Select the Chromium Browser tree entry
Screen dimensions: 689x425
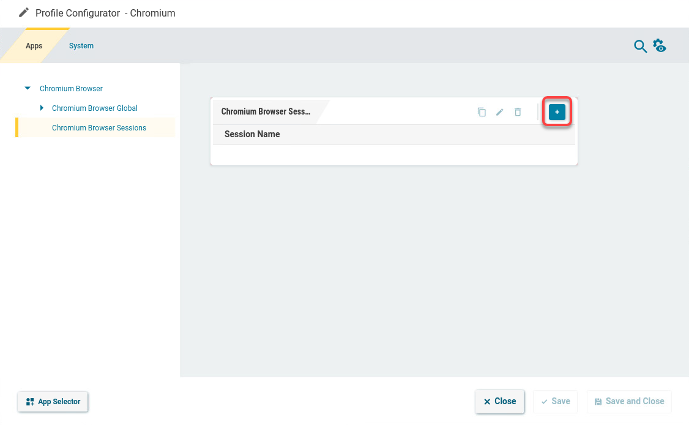pyautogui.click(x=71, y=89)
